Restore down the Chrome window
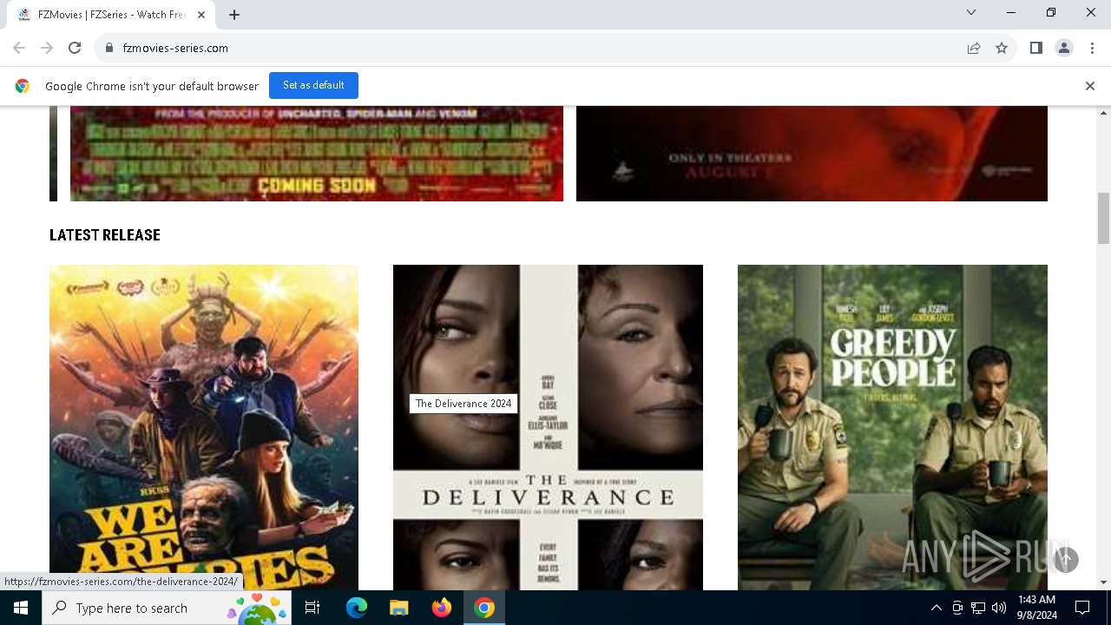Viewport: 1111px width, 625px height. coord(1051,12)
